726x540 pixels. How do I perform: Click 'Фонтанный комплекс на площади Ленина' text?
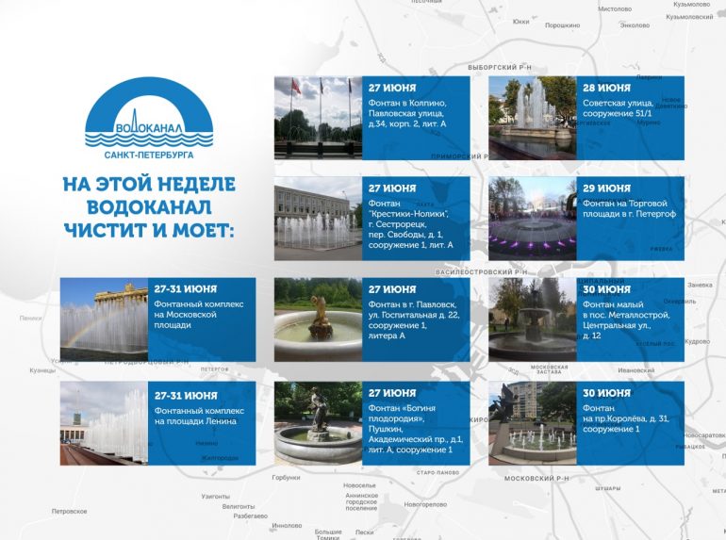[x=199, y=416]
